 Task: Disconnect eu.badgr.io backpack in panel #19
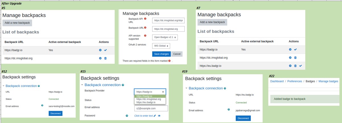(243, 118)
